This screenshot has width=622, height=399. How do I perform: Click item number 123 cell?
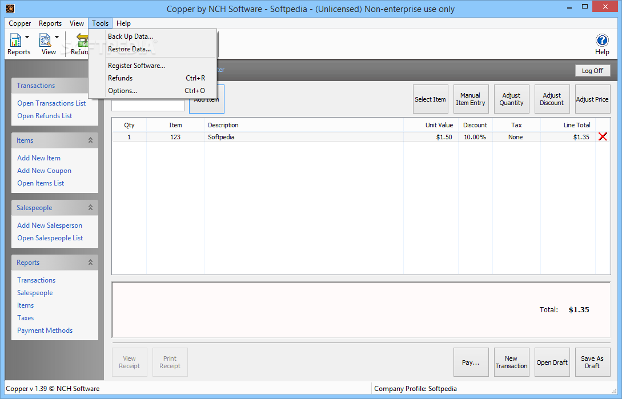(175, 137)
